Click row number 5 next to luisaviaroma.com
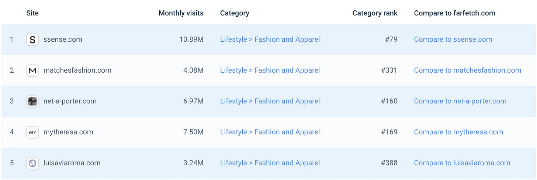Viewport: 537px width, 180px height. pos(12,163)
